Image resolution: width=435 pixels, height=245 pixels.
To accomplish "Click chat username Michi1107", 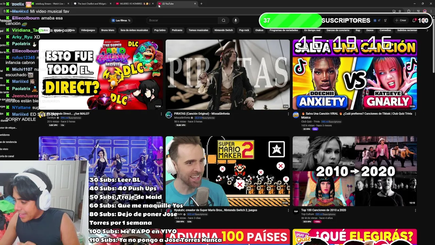I will tap(22, 69).
